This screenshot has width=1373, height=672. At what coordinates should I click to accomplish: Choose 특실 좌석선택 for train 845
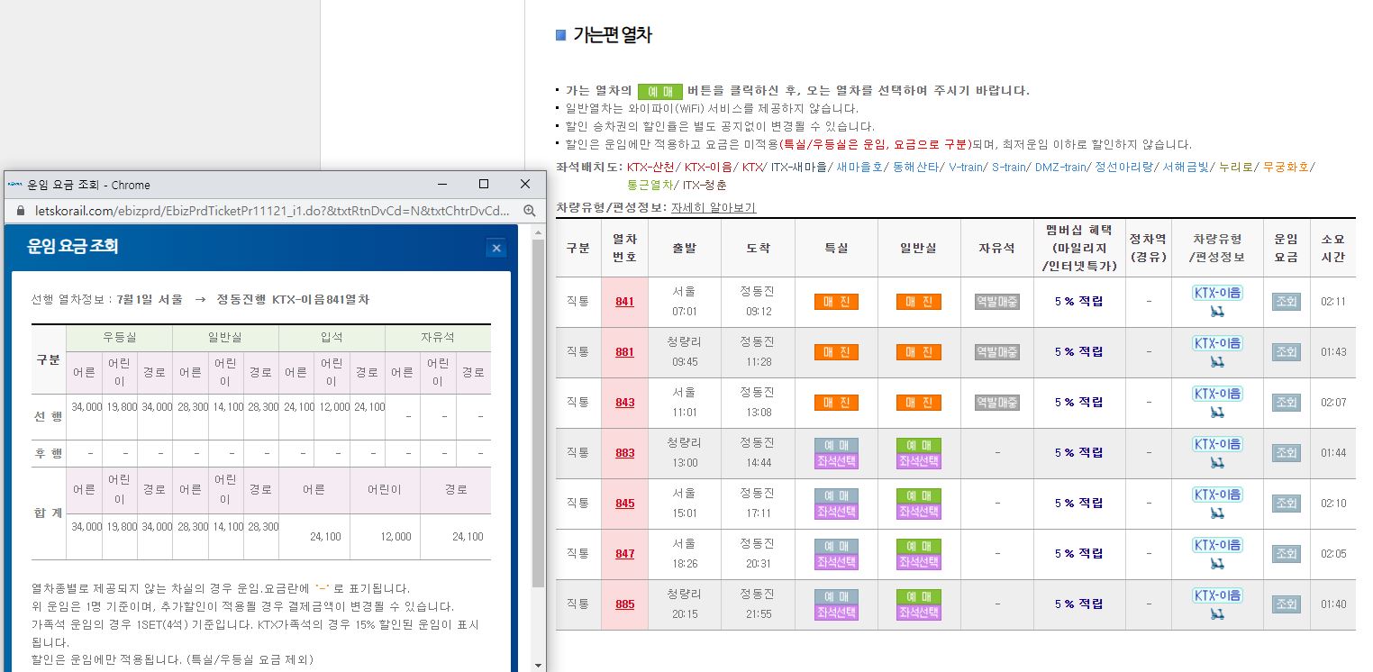click(x=836, y=512)
